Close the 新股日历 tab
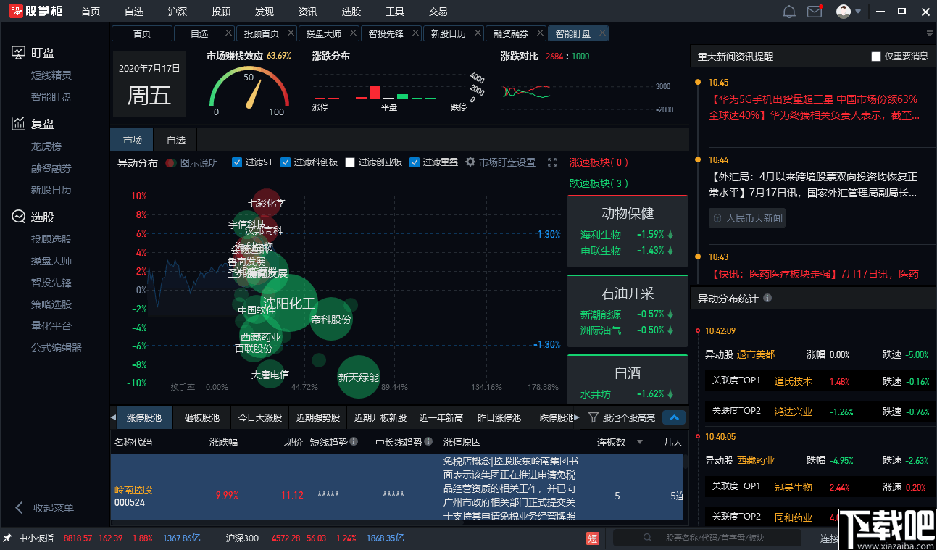This screenshot has height=550, width=937. coord(478,33)
